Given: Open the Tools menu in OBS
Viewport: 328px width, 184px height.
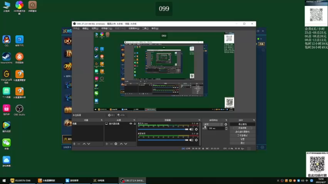Looking at the screenshot, I should point(146,28).
